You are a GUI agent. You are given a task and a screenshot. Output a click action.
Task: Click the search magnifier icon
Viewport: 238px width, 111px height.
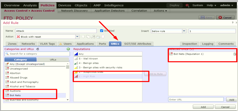tap(7, 54)
